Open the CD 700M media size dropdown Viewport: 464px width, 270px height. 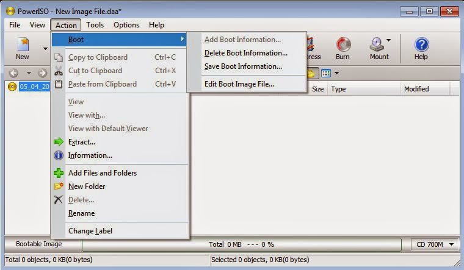coord(435,244)
